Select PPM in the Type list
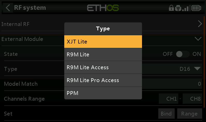 [103, 93]
